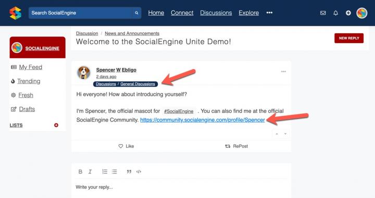Screen dimensions: 375x198
Task: Click the RePost arrows icon
Action: coord(228,146)
